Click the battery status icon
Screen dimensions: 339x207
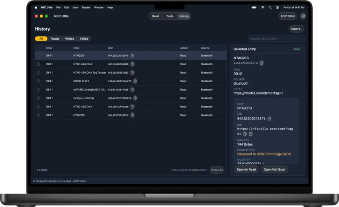tap(254, 7)
